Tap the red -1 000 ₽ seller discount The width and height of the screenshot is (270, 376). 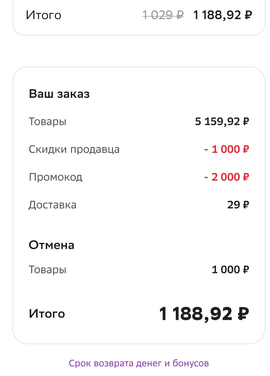(x=227, y=149)
